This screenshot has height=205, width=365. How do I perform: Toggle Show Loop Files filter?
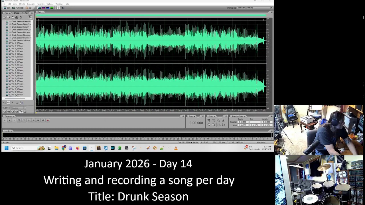(x=9, y=111)
